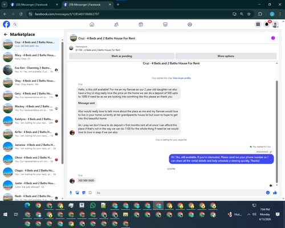Open the Video icon in top navigation

tap(141, 25)
